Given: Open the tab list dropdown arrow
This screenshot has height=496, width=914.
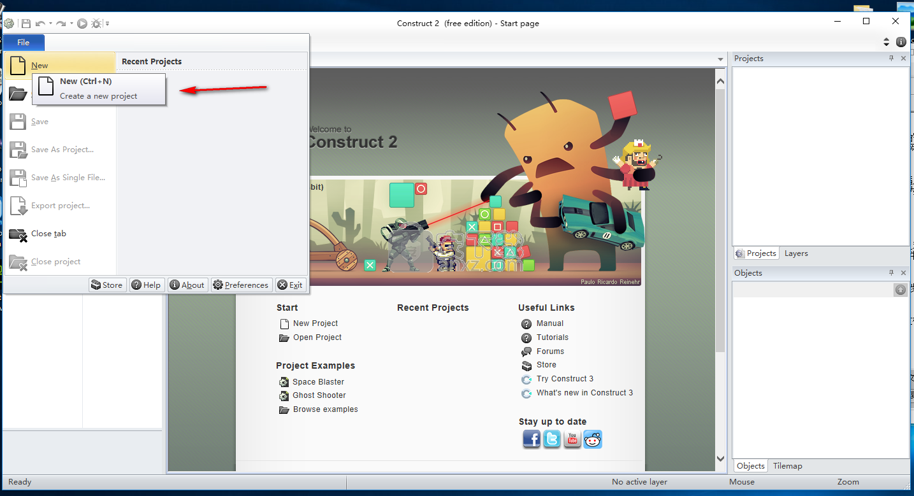Looking at the screenshot, I should pos(720,59).
